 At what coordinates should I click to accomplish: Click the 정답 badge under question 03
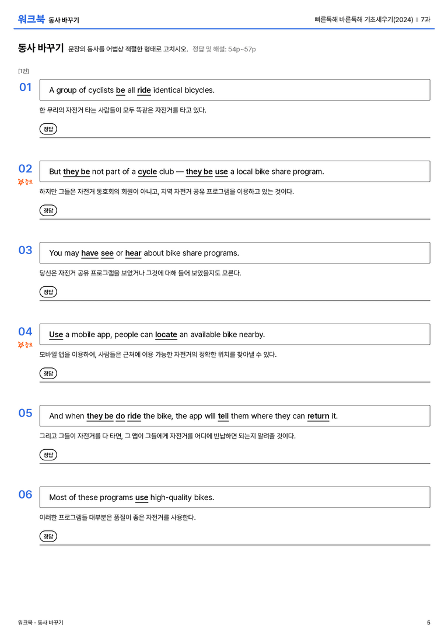click(48, 292)
